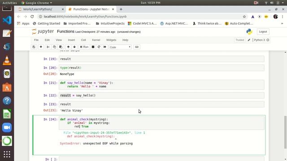
Task: Interrupt the kernel with the stop icon
Action: click(x=93, y=47)
